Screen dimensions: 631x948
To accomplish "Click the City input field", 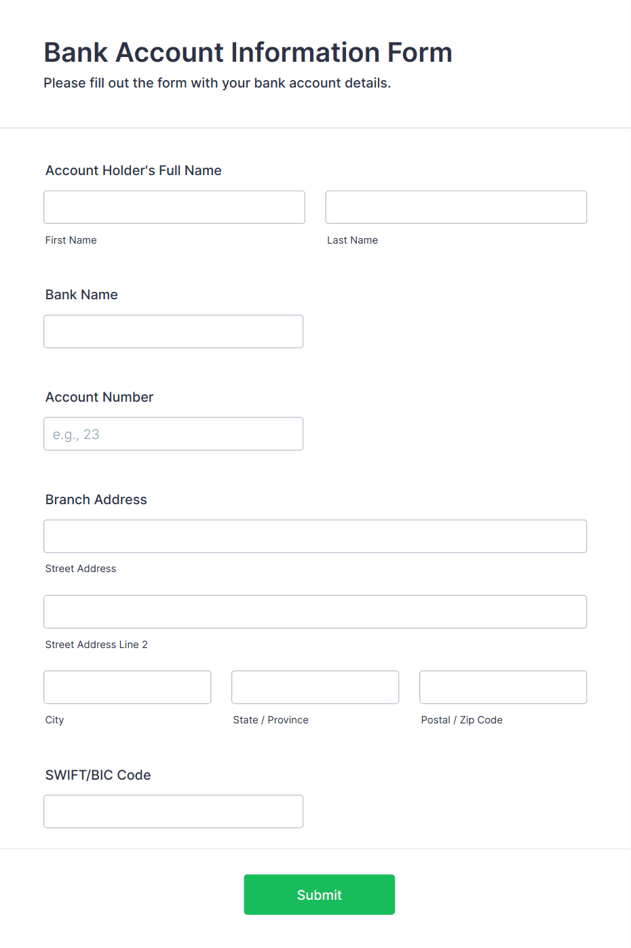I will pyautogui.click(x=127, y=687).
